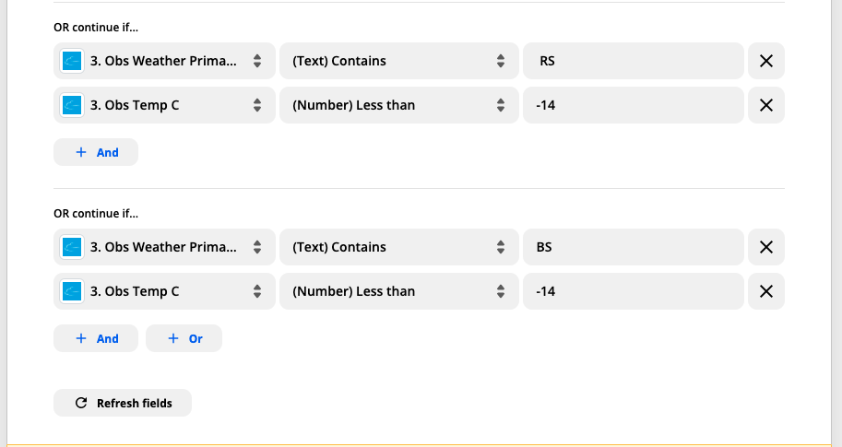The height and width of the screenshot is (447, 842).
Task: Click app icon beside BS rule's Obs Weather field
Action: [72, 247]
